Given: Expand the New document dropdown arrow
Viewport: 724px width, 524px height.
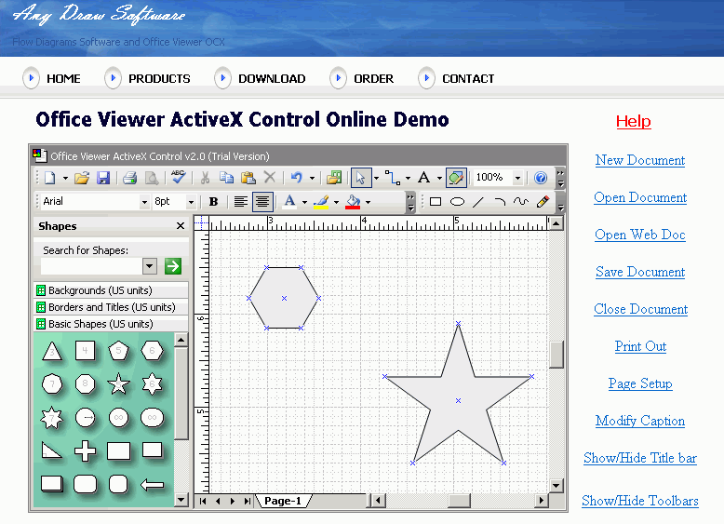Looking at the screenshot, I should click(65, 178).
